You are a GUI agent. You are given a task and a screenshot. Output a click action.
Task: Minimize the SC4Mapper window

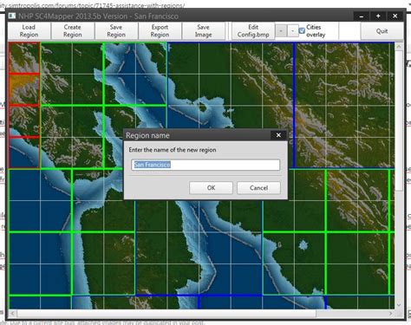[362, 16]
